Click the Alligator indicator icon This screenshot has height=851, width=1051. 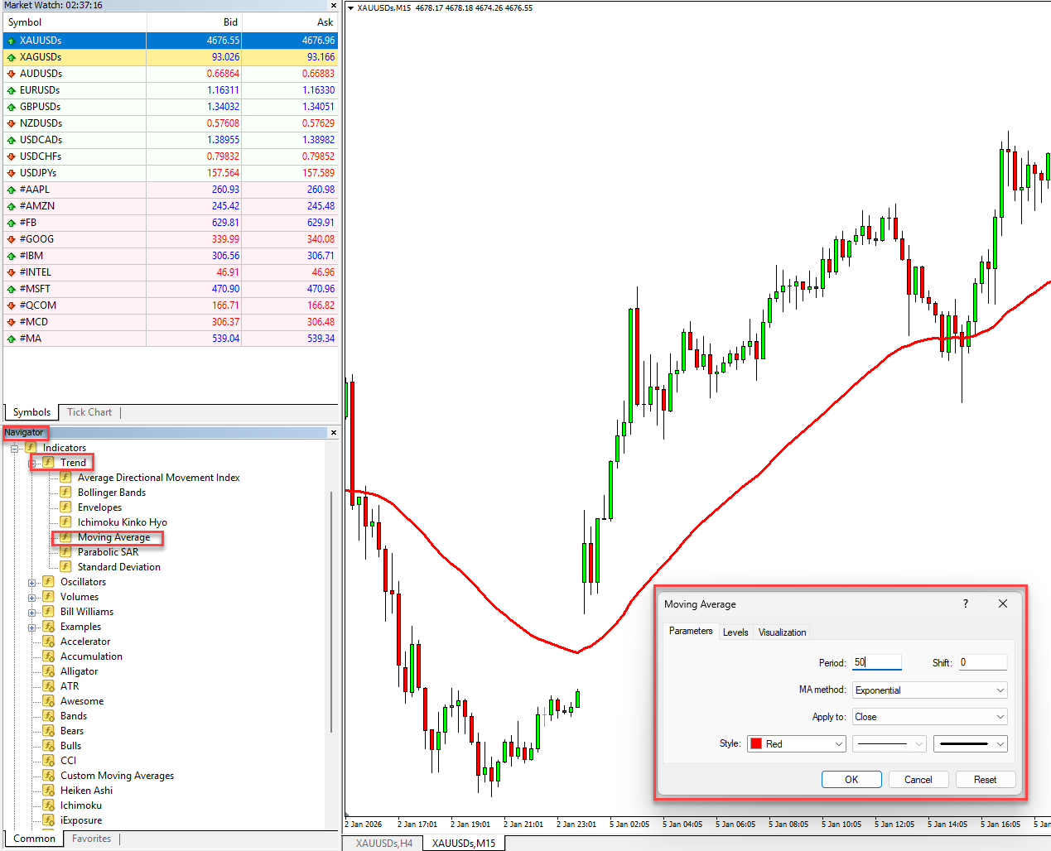pos(49,671)
